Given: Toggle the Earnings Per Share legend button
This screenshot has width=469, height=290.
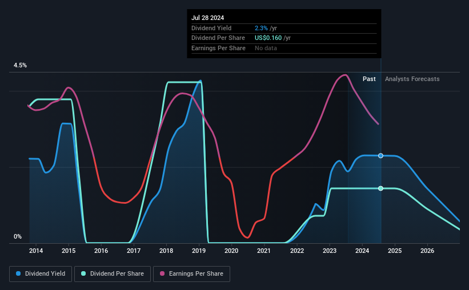Looking at the screenshot, I should point(191,274).
